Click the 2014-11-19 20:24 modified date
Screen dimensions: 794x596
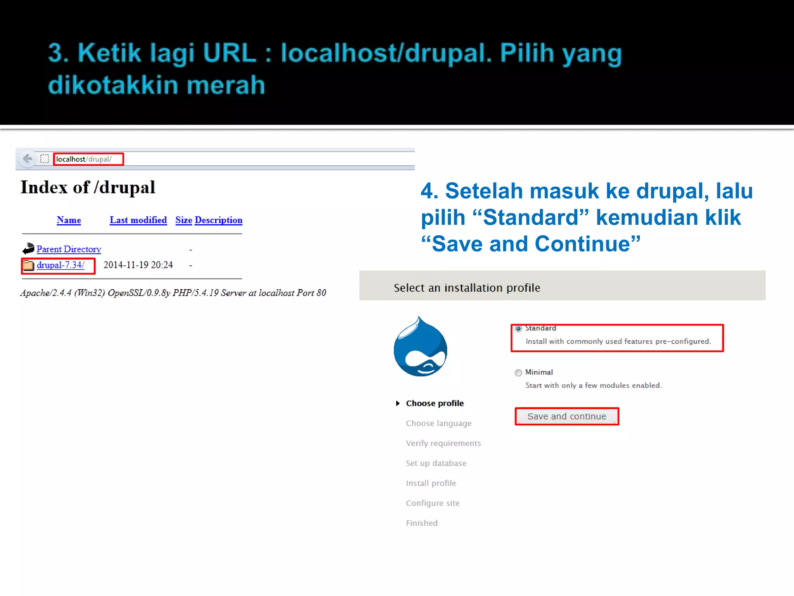point(138,265)
